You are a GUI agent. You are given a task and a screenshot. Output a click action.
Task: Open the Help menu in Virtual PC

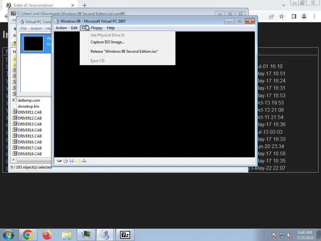click(111, 28)
